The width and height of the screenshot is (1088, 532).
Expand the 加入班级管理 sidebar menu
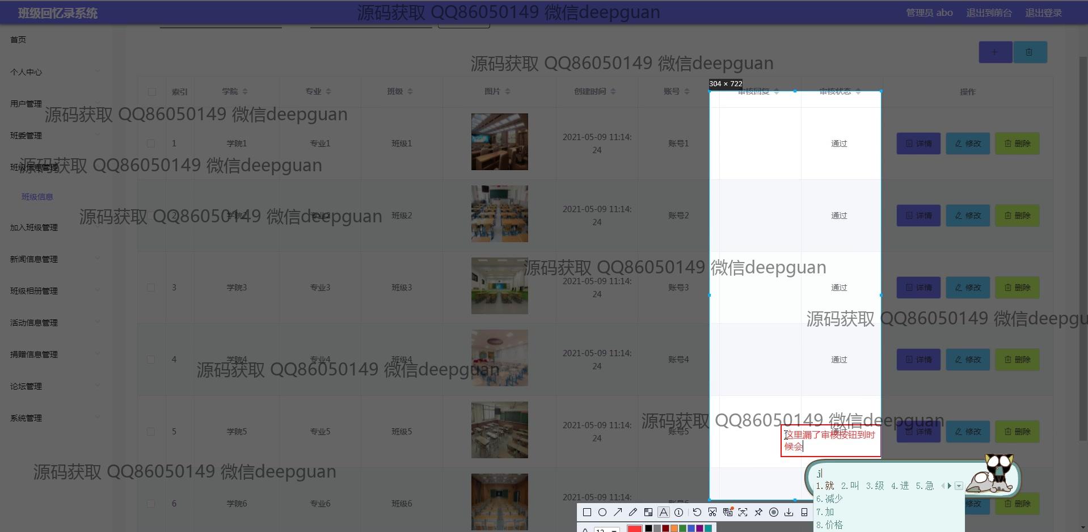[x=55, y=227]
